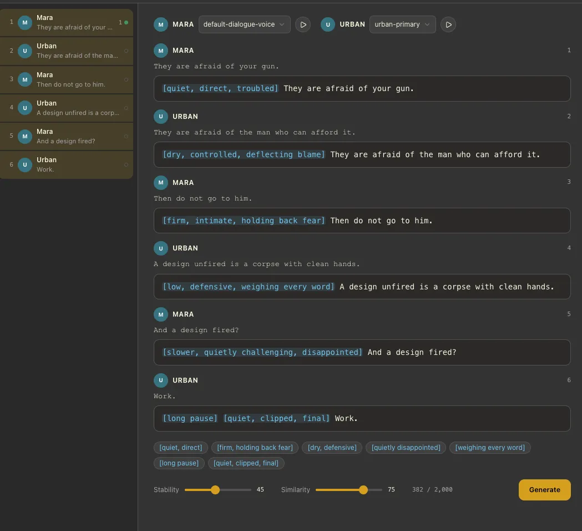Viewport: 582px width, 531px height.
Task: Open the default-dialogue-voice dropdown
Action: (244, 24)
